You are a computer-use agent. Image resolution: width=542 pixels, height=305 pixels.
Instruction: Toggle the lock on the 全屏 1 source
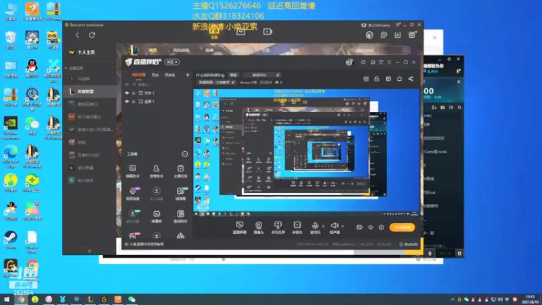click(133, 102)
